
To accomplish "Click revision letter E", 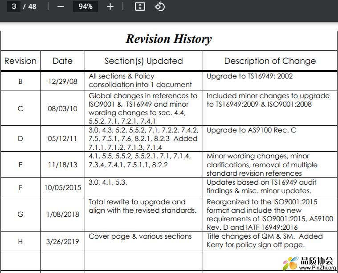I will (20, 165).
